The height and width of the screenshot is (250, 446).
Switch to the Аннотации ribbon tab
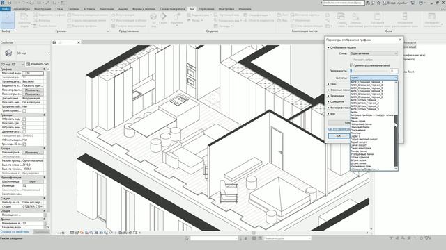107,9
